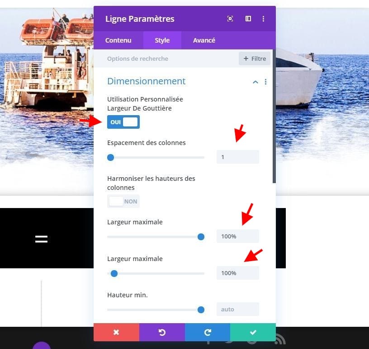Viewport: 369px width, 349px height.
Task: Click the modal's vertical scrollbar
Action: 274,116
